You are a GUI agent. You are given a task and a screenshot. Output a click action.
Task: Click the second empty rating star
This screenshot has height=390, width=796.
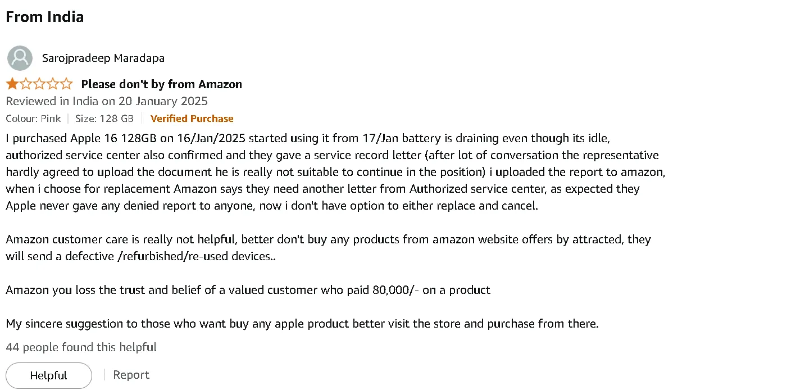[x=26, y=84]
